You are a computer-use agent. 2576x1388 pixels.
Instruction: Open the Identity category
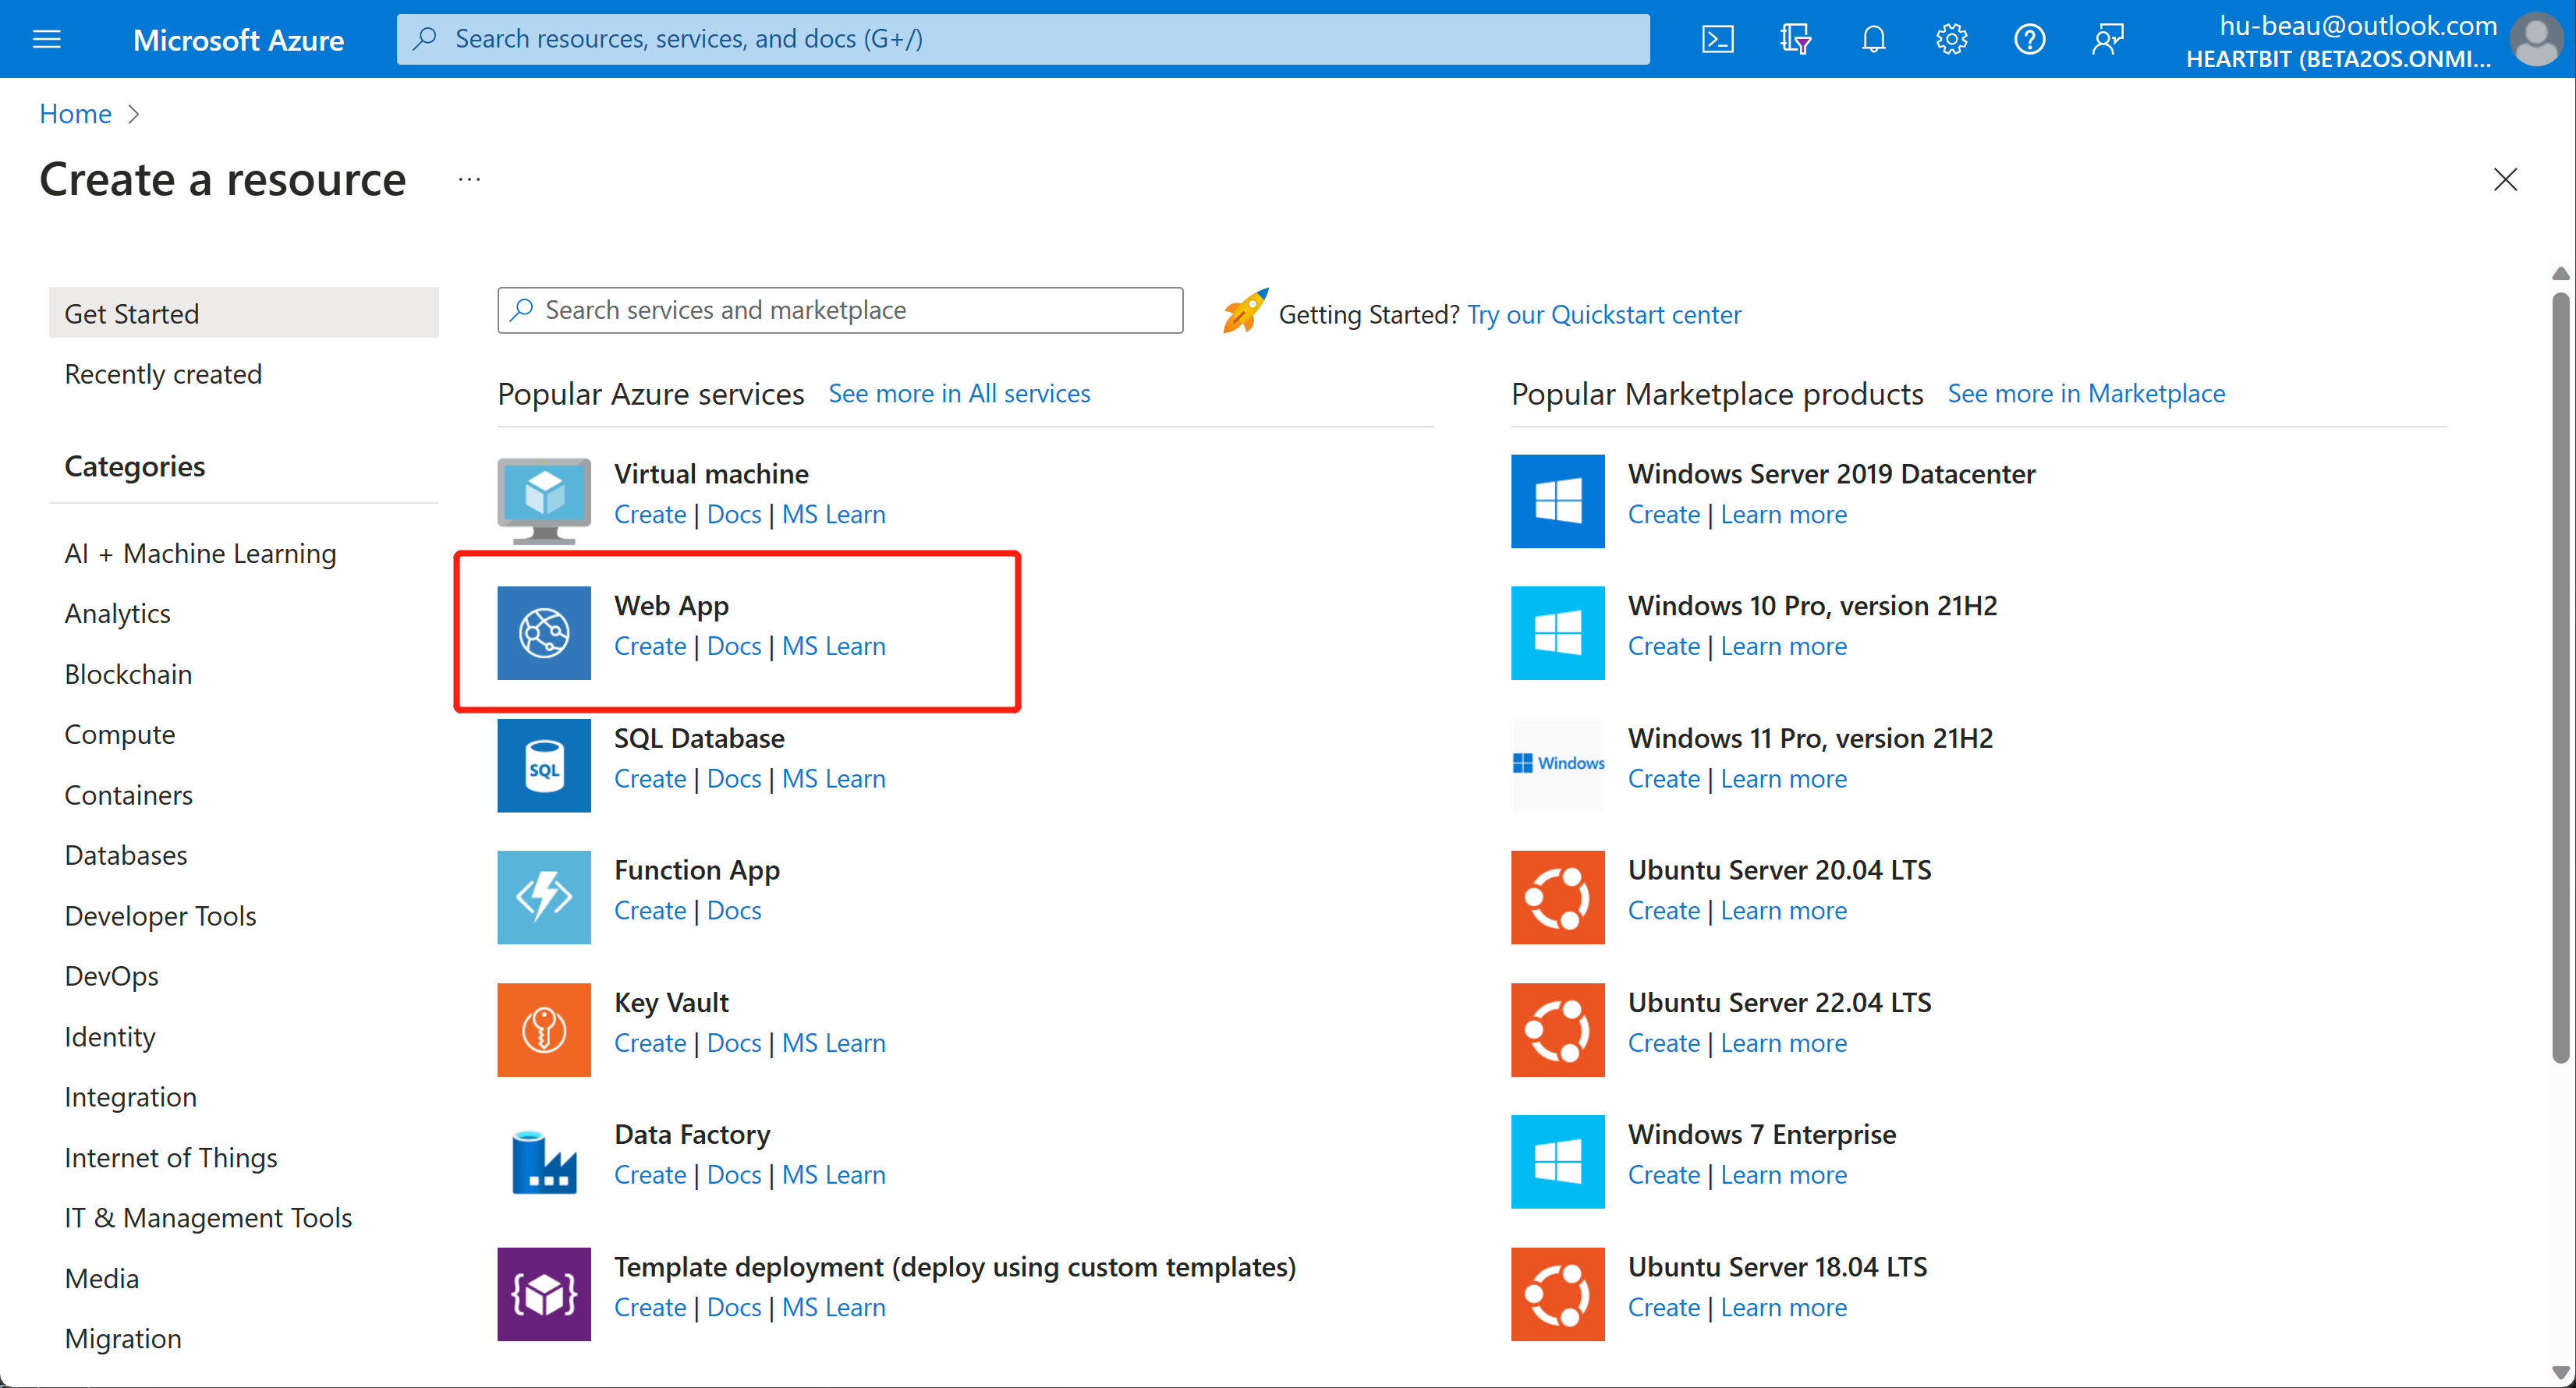click(x=110, y=1036)
